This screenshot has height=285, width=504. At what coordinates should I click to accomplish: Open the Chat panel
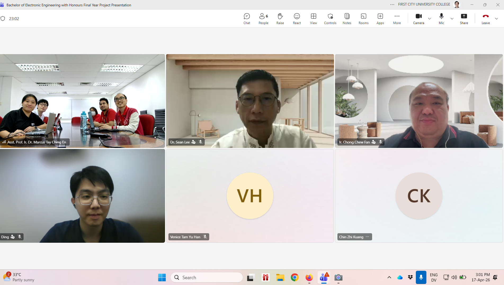[x=247, y=19]
